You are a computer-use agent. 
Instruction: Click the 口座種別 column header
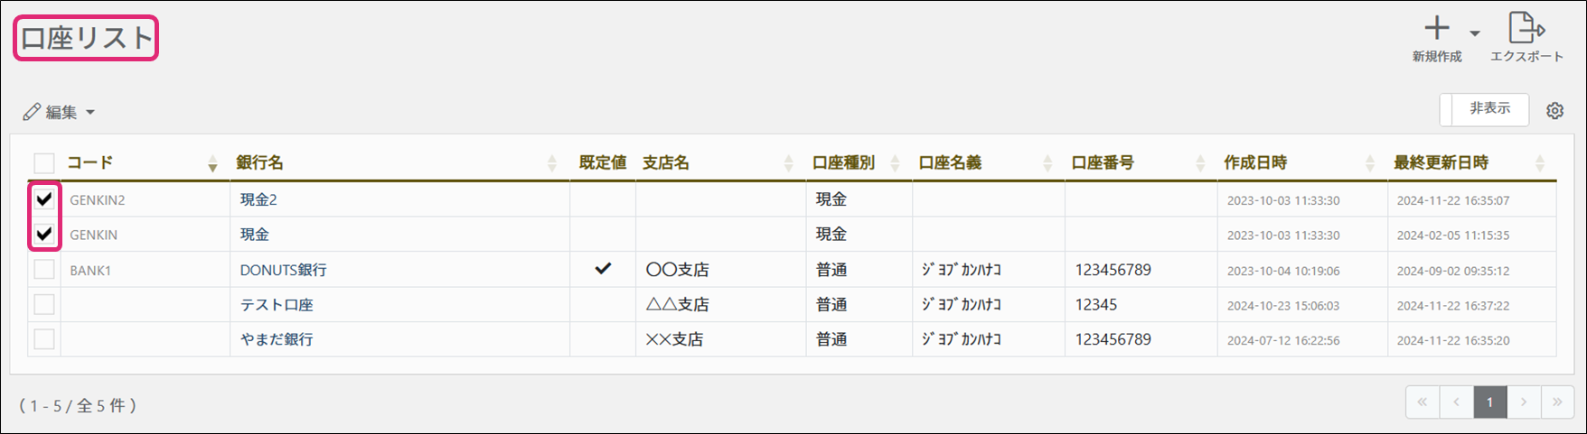pyautogui.click(x=843, y=163)
